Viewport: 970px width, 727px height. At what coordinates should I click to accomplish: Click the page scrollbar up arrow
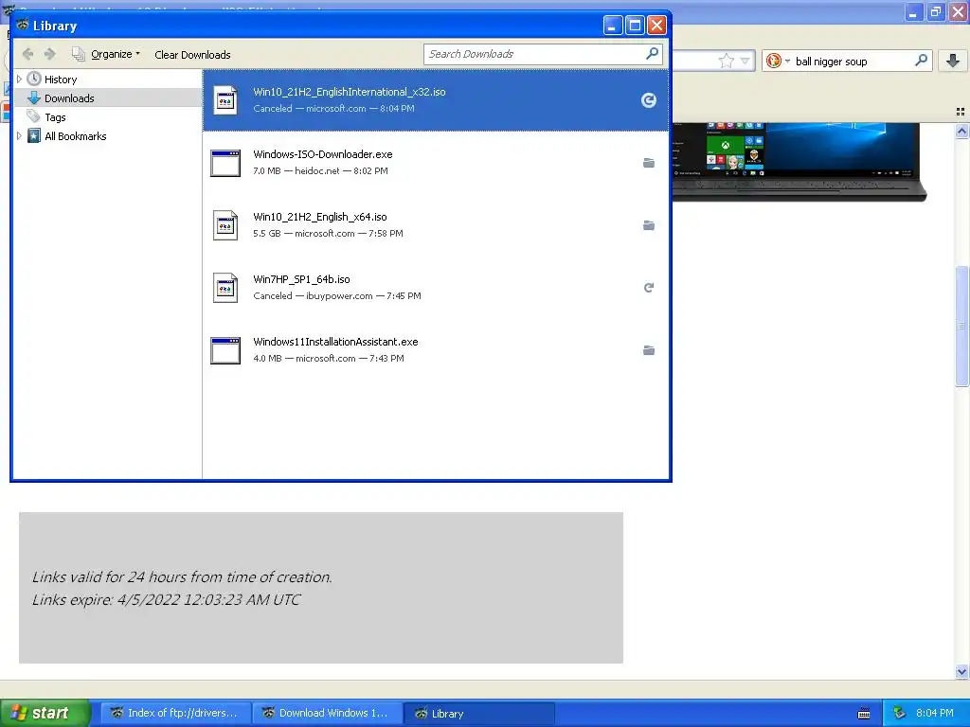coord(961,131)
